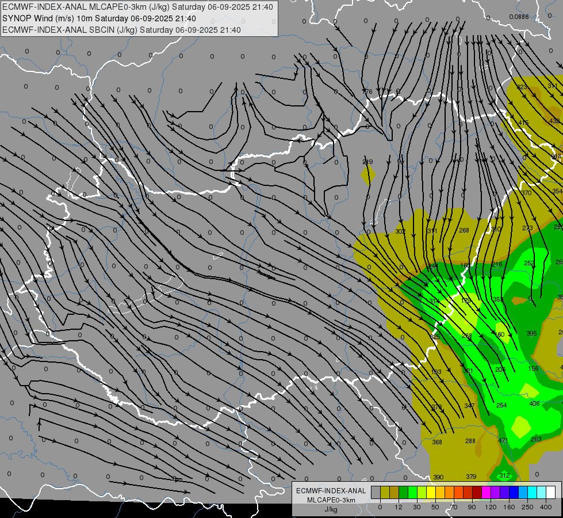Click the grid value 347 on the map
Image resolution: width=563 pixels, height=518 pixels.
[469, 406]
